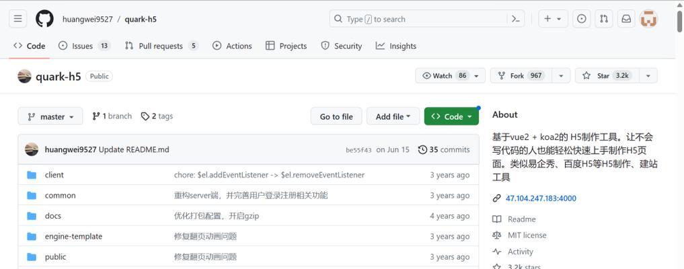
Task: Open the quark-h5 repository title link
Action: 59,76
